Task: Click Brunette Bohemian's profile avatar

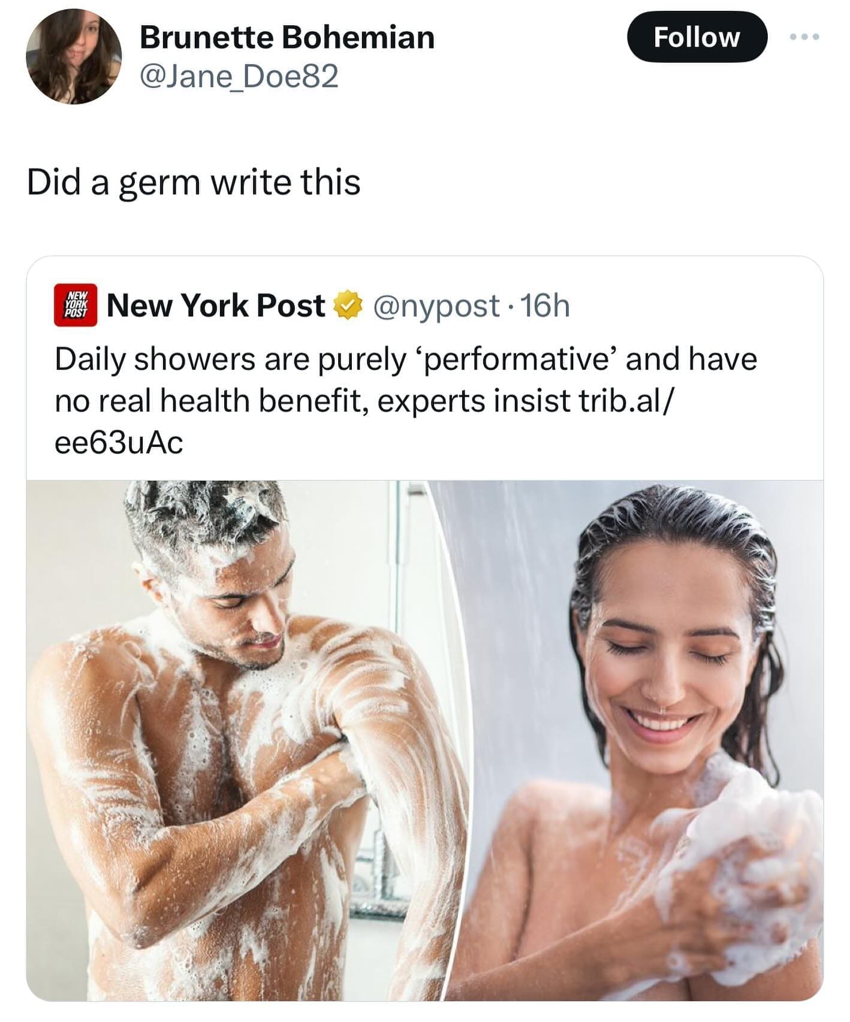Action: pos(74,57)
